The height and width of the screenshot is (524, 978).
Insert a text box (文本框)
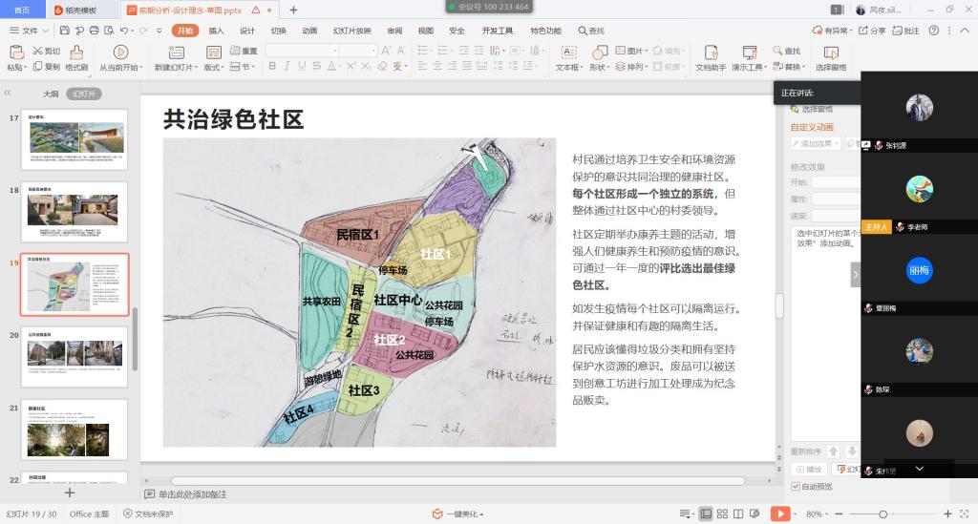[568, 52]
